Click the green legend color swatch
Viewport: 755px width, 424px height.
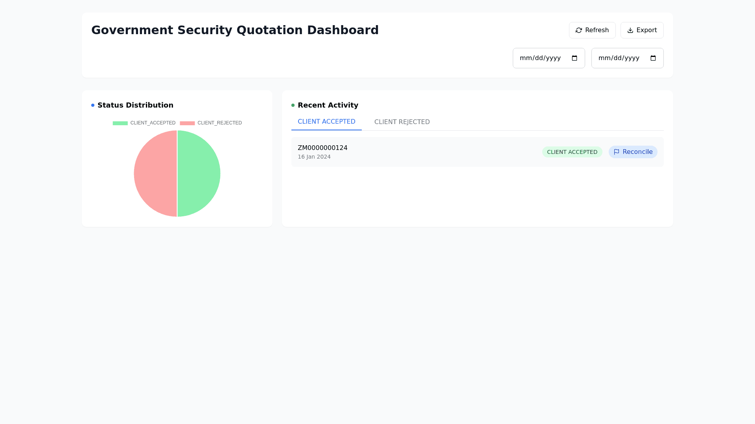click(x=120, y=123)
